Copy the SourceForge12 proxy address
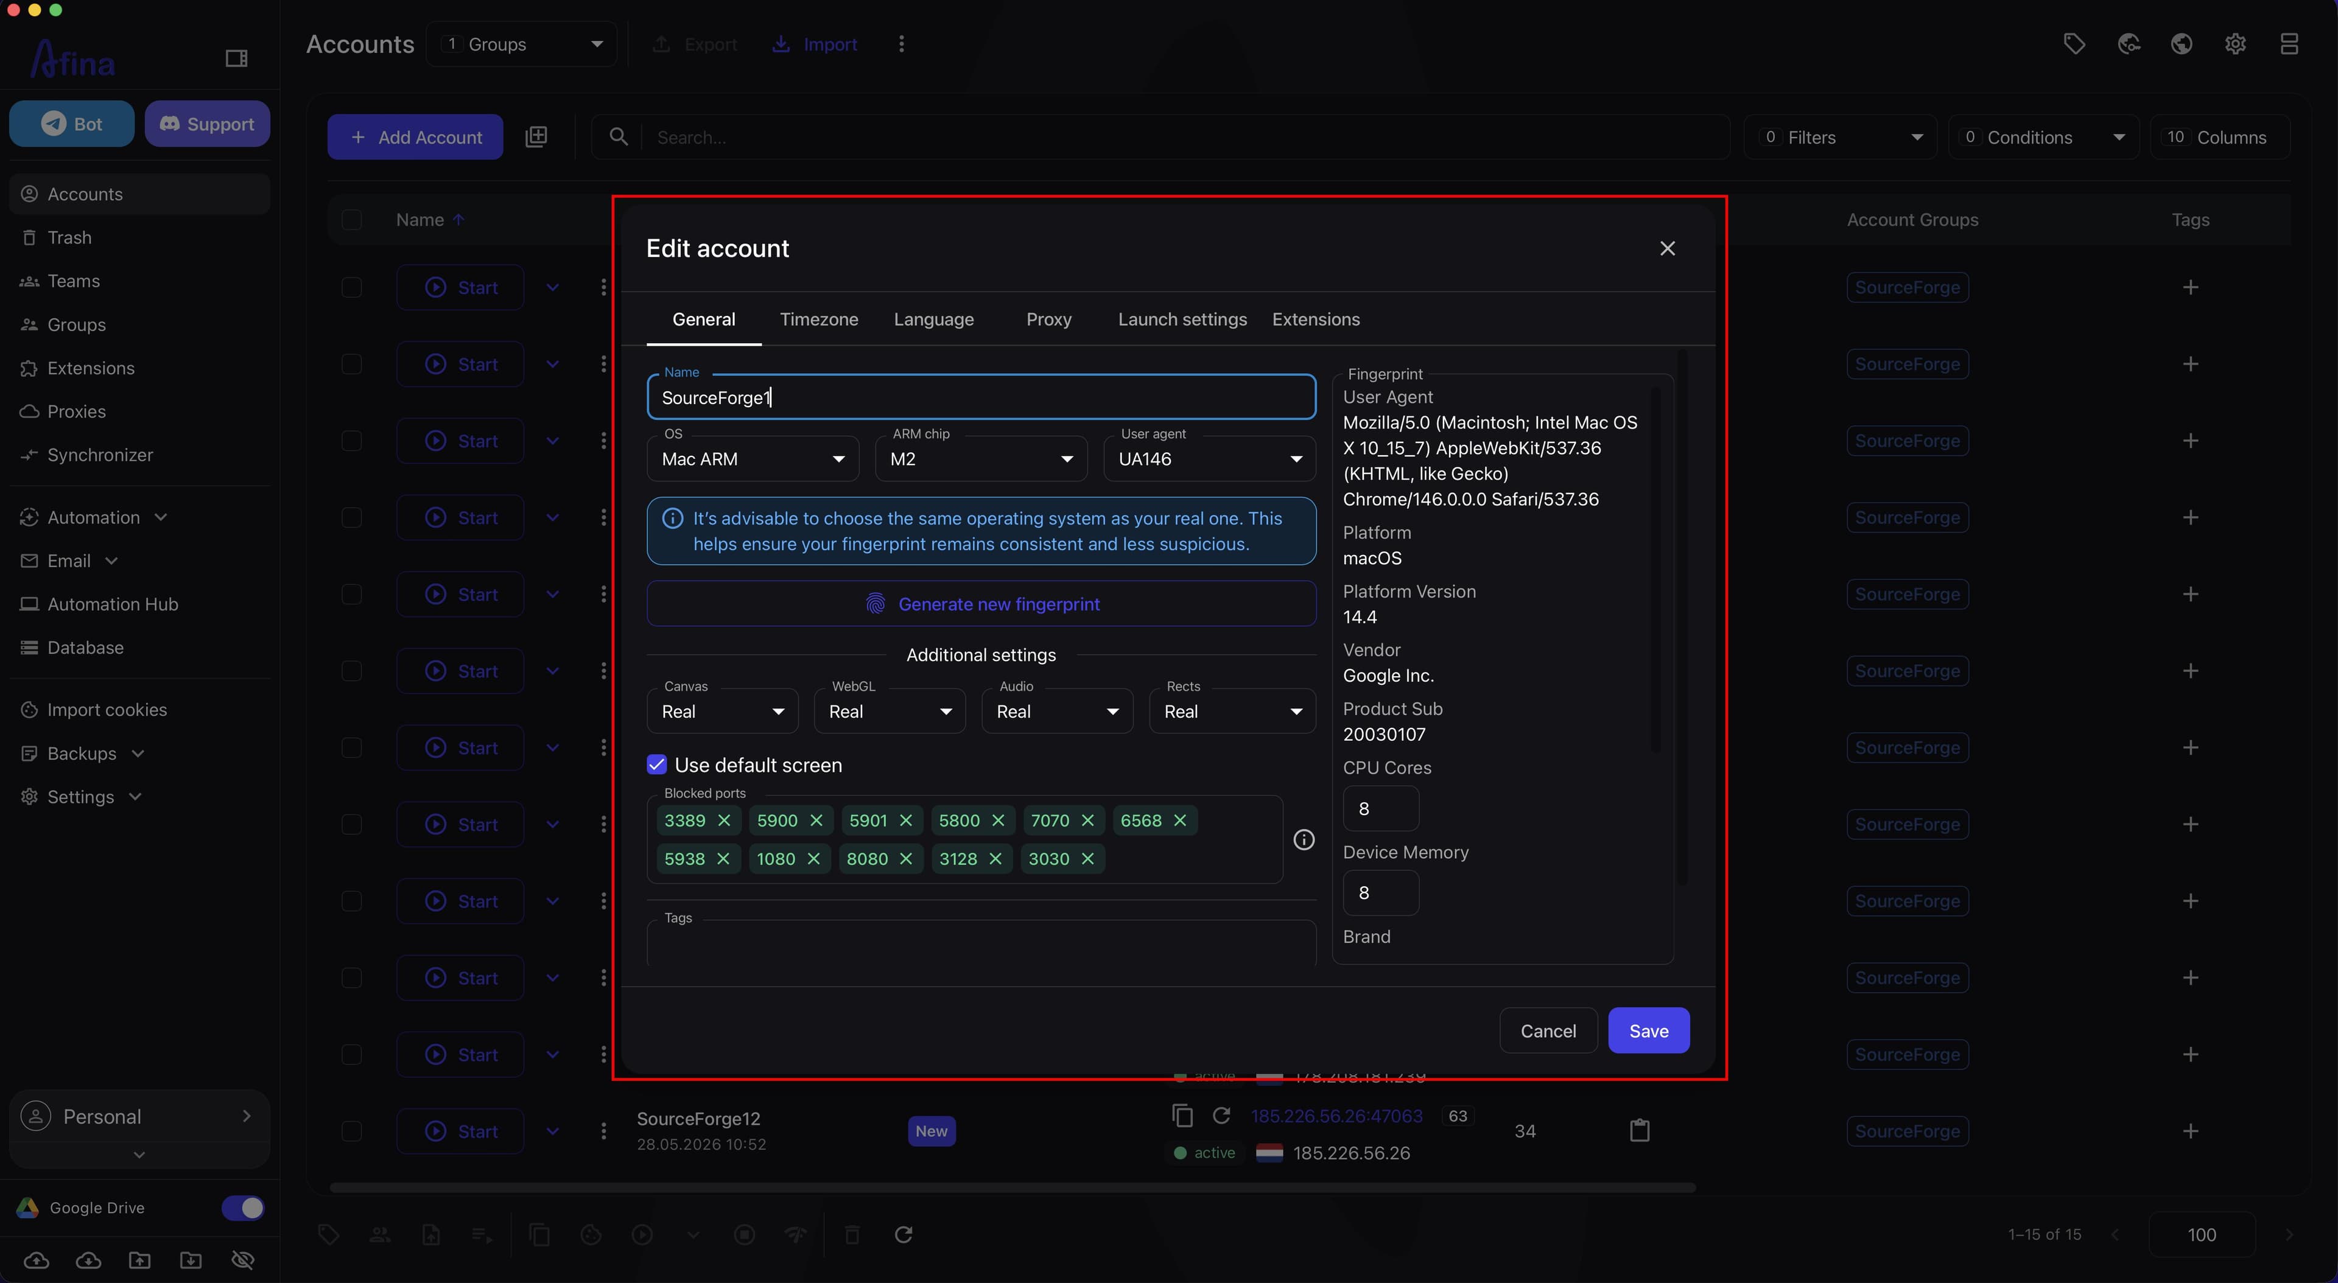The height and width of the screenshot is (1283, 2338). (1182, 1115)
